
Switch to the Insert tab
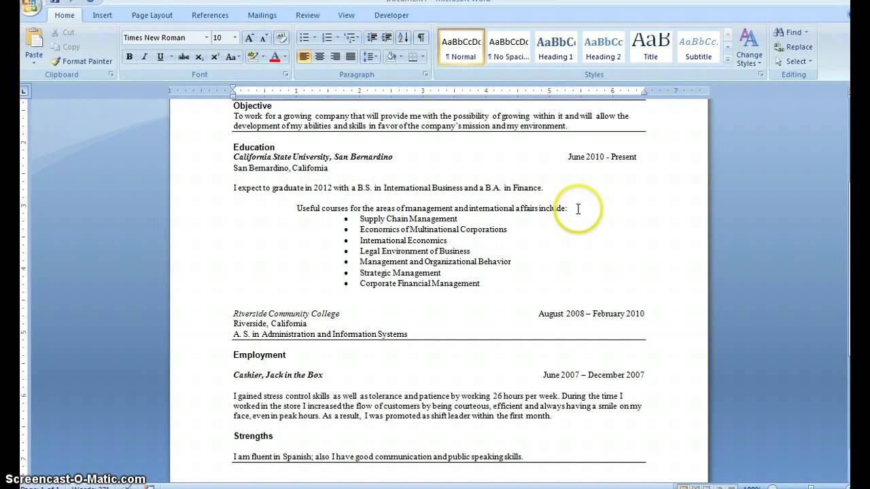click(103, 15)
